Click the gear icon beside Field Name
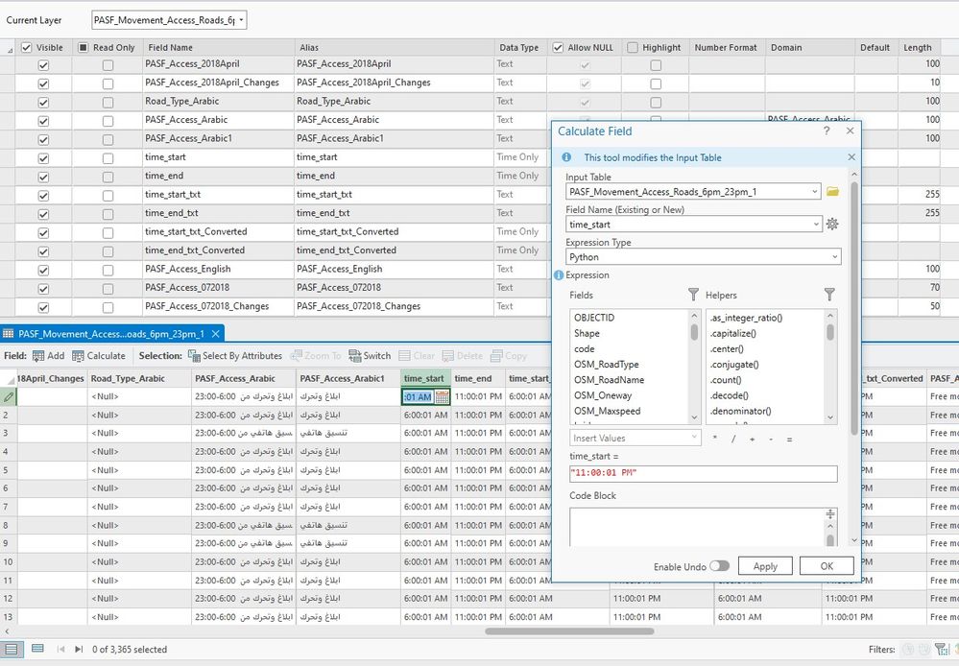Viewport: 959px width, 666px height. [x=832, y=224]
